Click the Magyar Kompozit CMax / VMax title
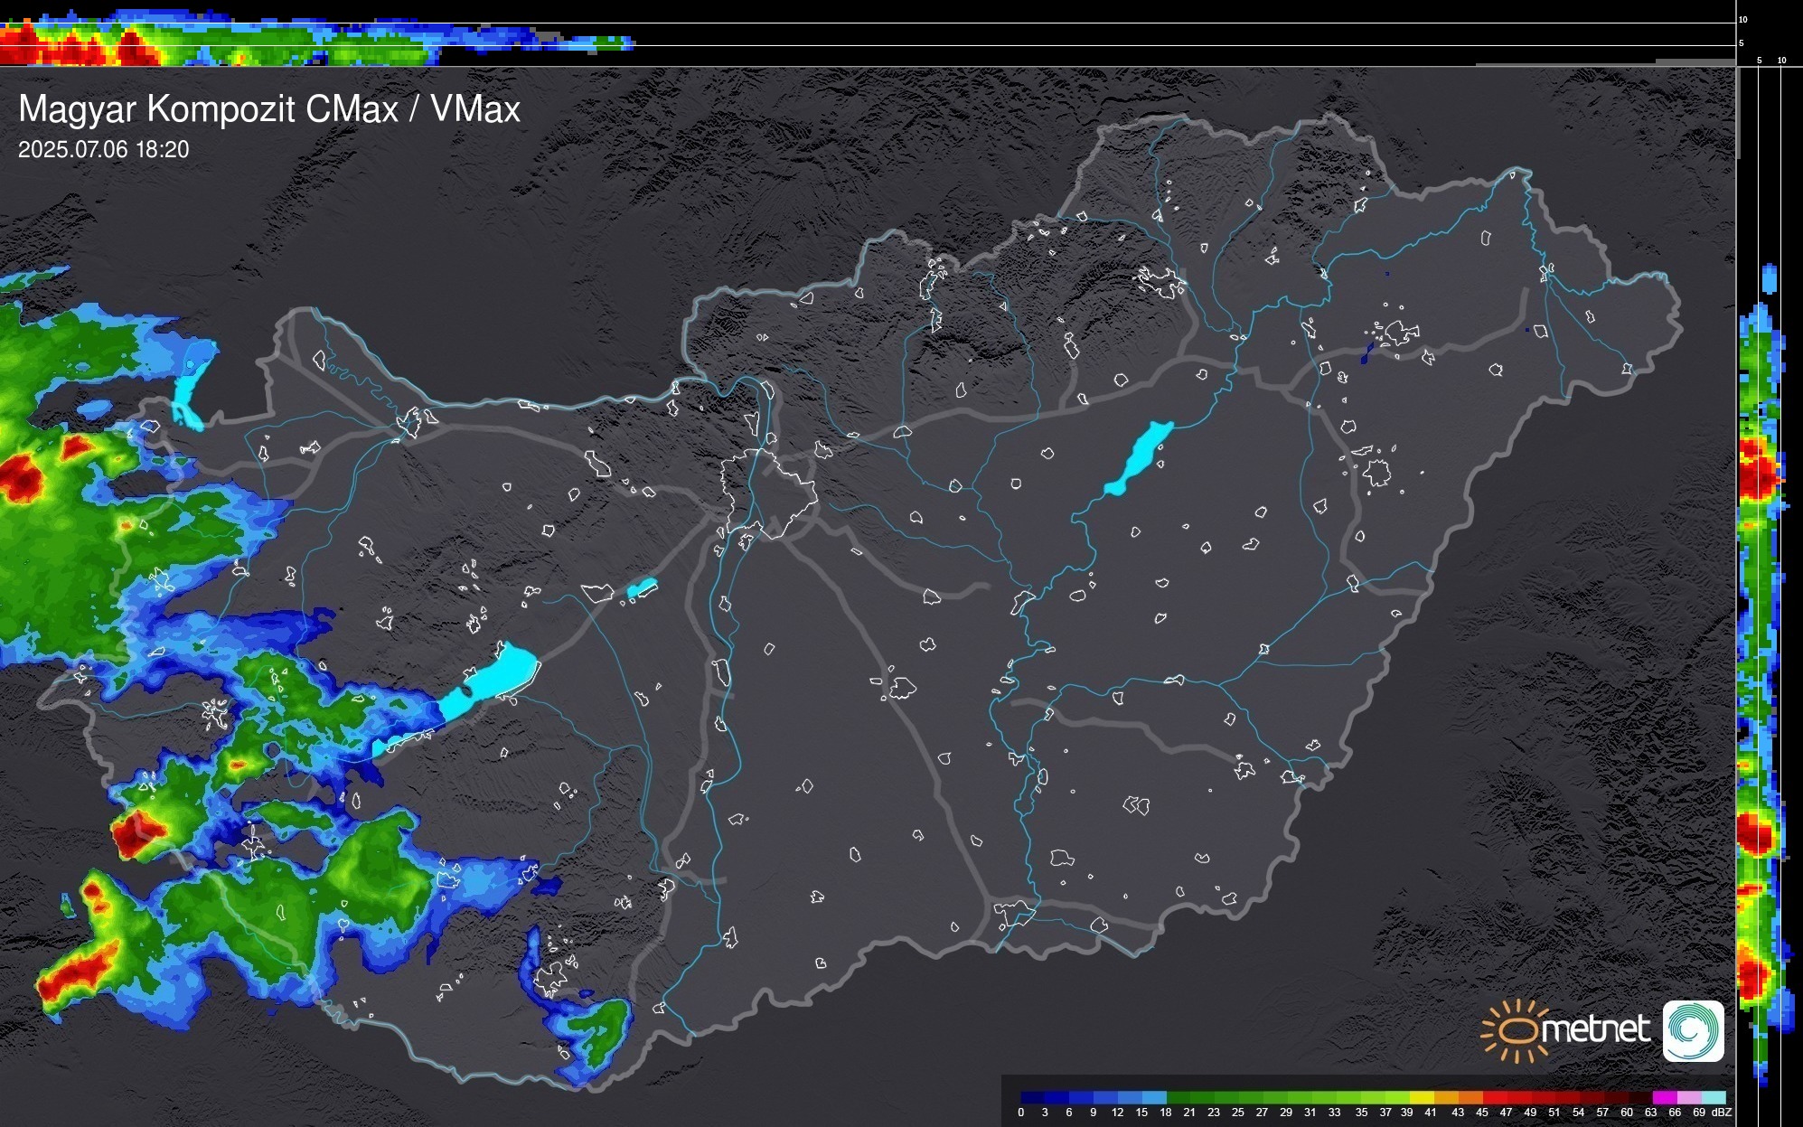1803x1127 pixels. click(x=269, y=109)
